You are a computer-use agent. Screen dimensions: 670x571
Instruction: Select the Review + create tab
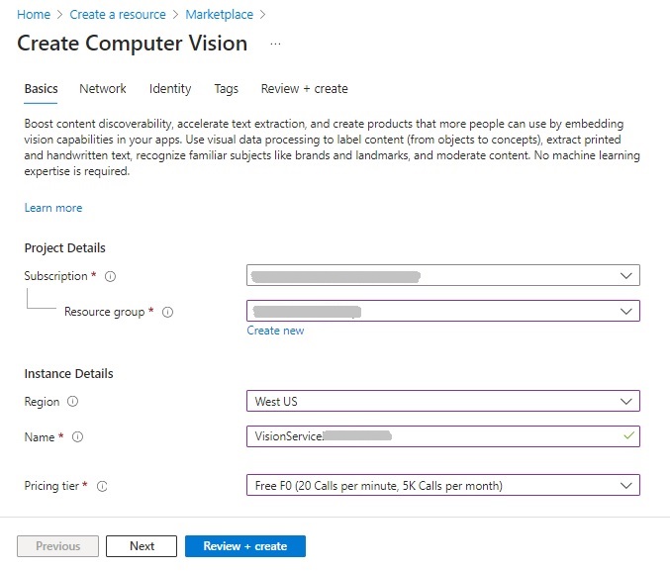tap(304, 89)
